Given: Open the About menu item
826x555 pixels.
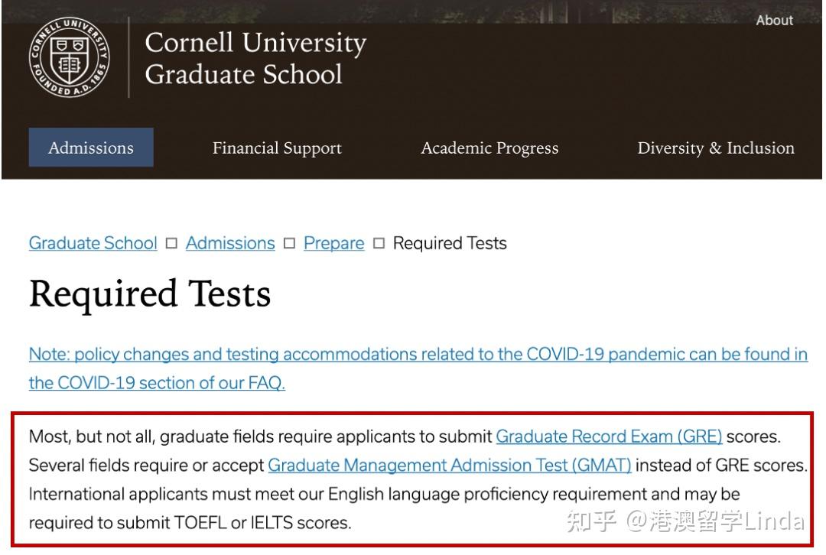Looking at the screenshot, I should [774, 21].
